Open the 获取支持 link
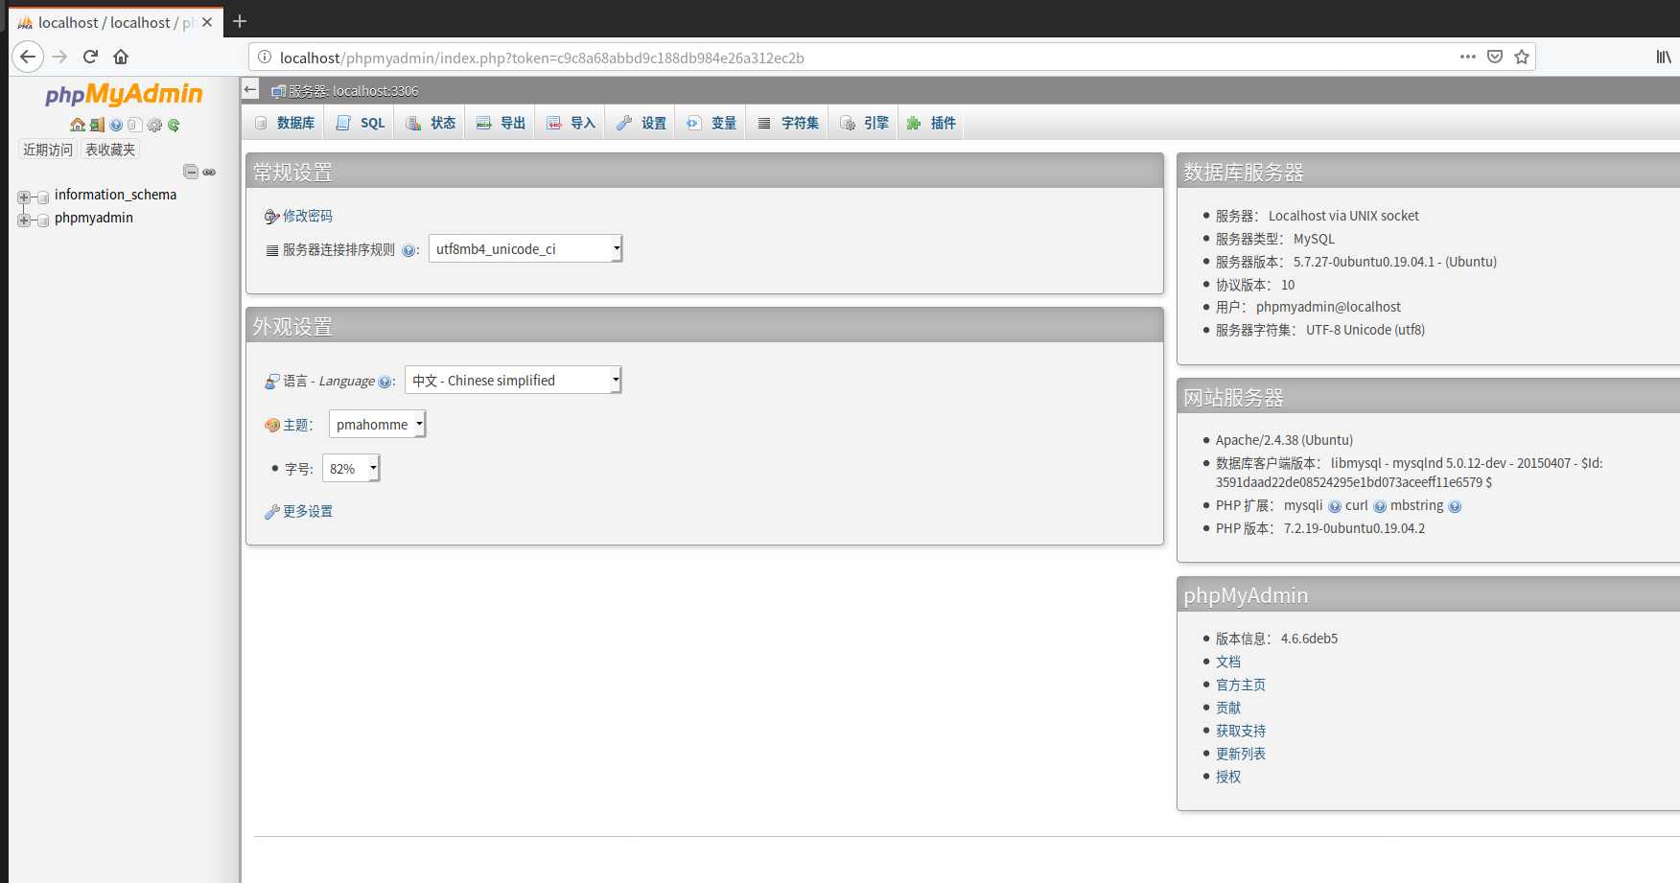 pyautogui.click(x=1241, y=731)
